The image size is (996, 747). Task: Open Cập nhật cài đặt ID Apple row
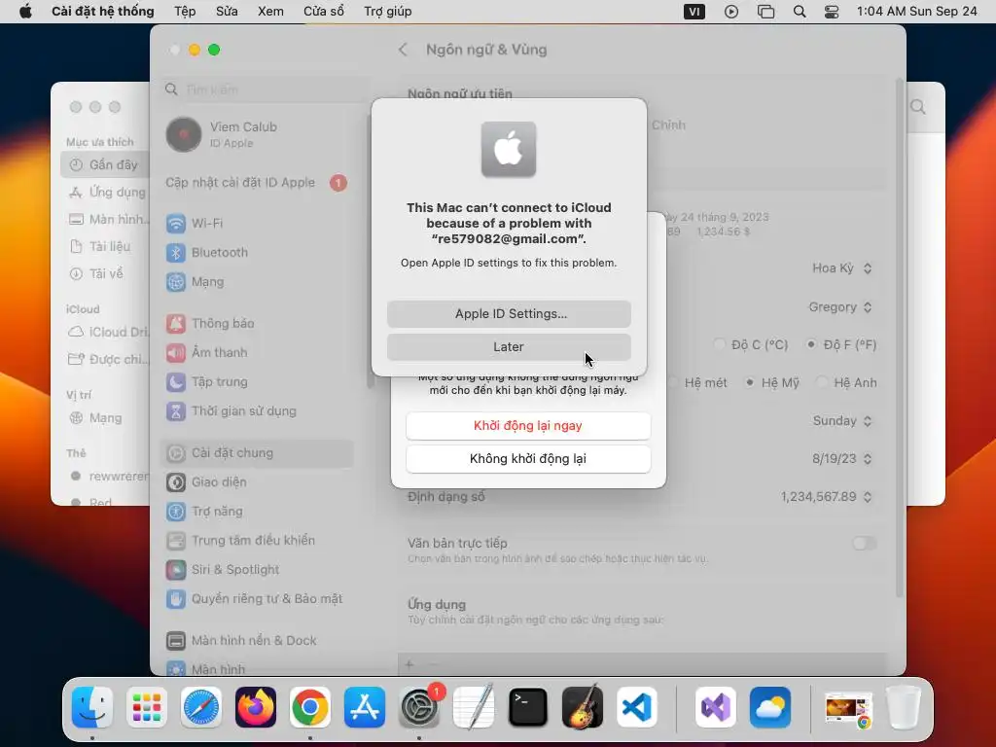coord(257,183)
